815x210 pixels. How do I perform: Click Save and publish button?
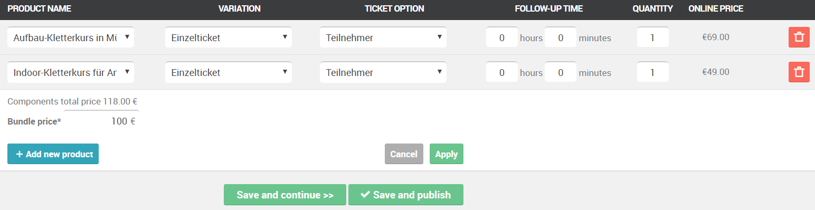click(406, 195)
